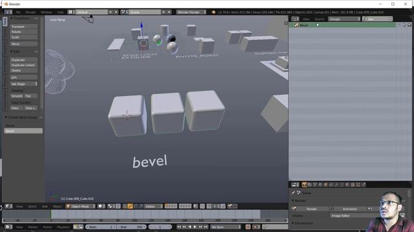Viewport: 414px width, 232px height.
Task: Select the Render properties camera tab icon
Action: [304, 185]
